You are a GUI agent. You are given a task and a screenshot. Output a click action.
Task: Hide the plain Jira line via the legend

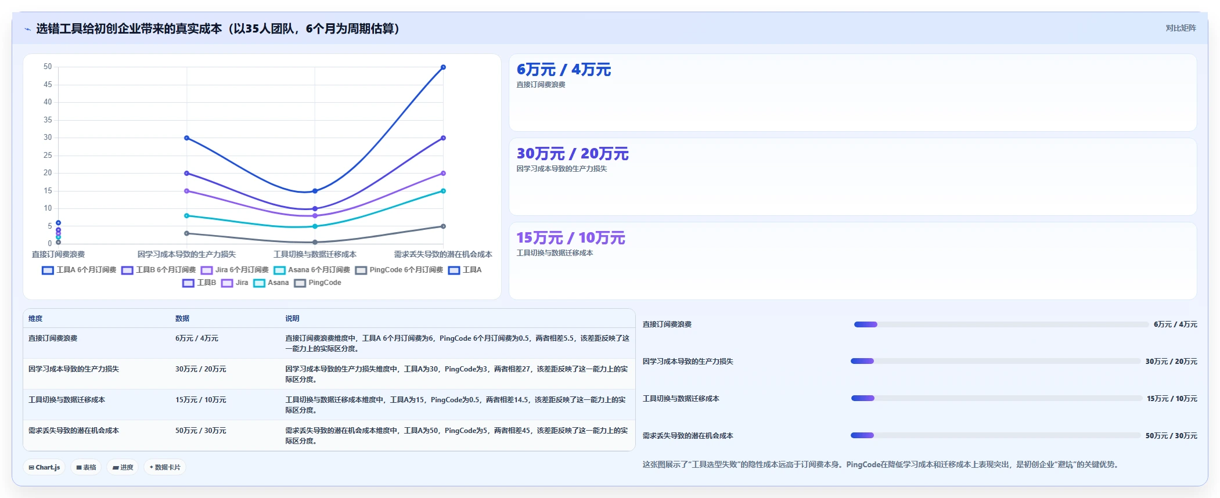(x=235, y=283)
